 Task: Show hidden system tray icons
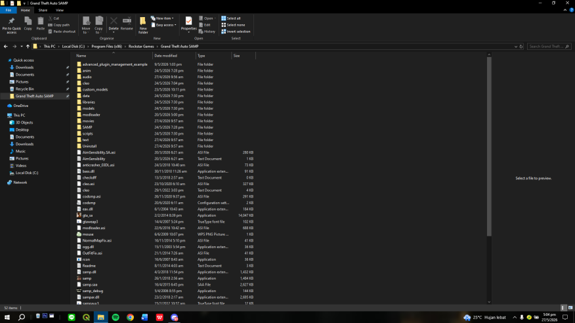coord(515,317)
